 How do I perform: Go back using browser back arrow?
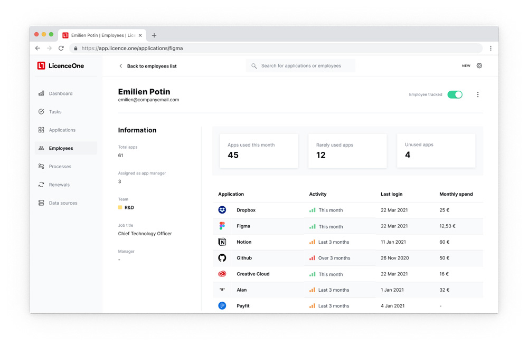[x=37, y=48]
